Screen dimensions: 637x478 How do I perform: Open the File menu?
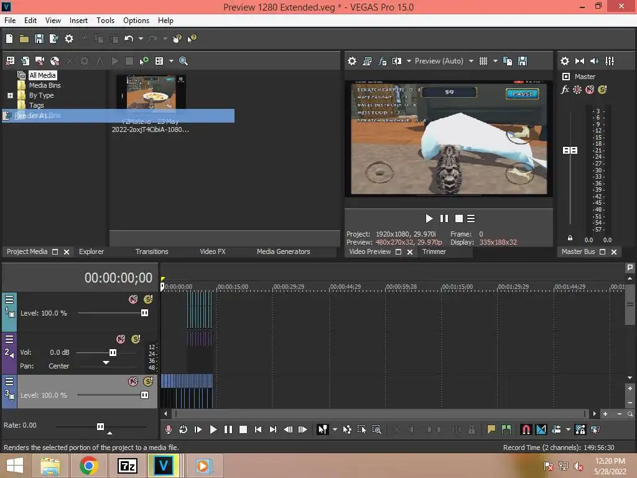click(x=10, y=21)
